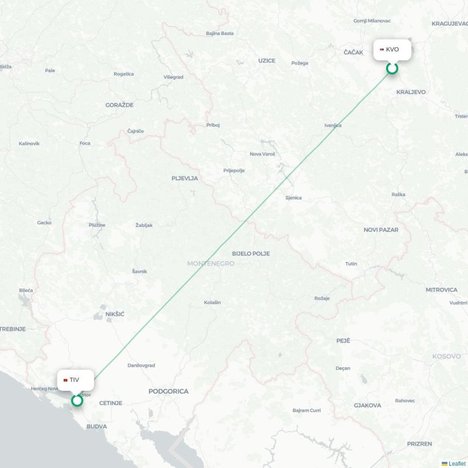468x468 pixels.
Task: Click the BUDVA coastal town label
Action: [97, 426]
